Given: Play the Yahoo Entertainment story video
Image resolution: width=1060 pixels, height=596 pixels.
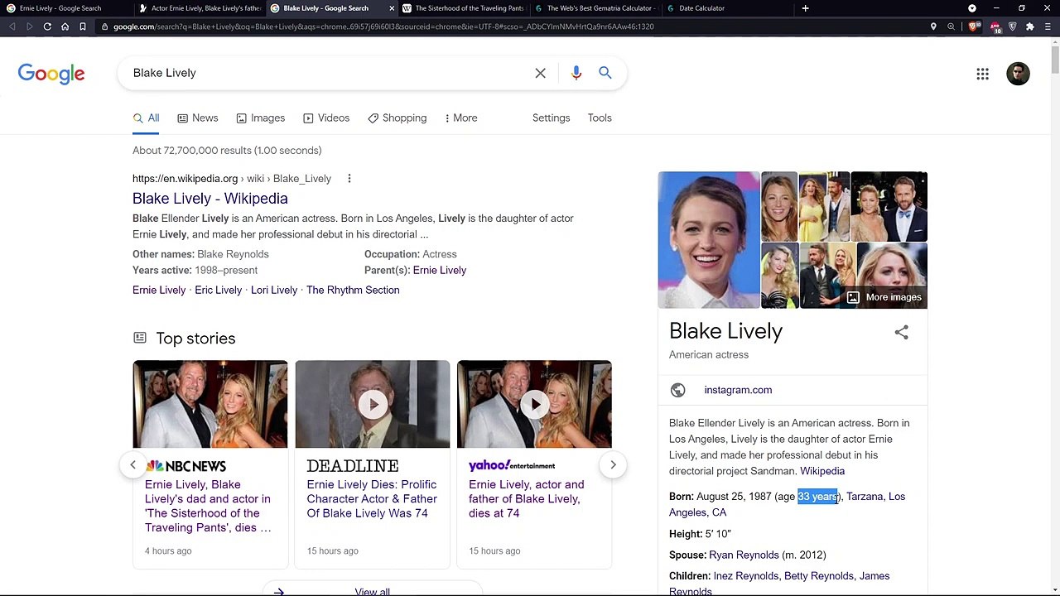Looking at the screenshot, I should coord(535,404).
